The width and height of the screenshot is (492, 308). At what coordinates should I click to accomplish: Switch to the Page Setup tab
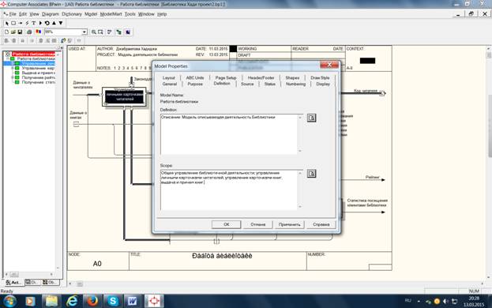click(x=226, y=77)
